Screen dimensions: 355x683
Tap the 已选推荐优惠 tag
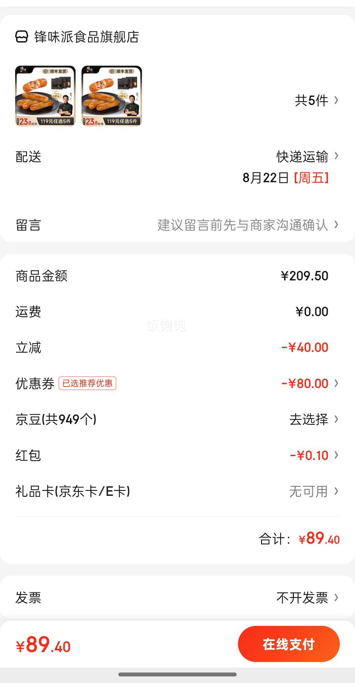coord(87,383)
